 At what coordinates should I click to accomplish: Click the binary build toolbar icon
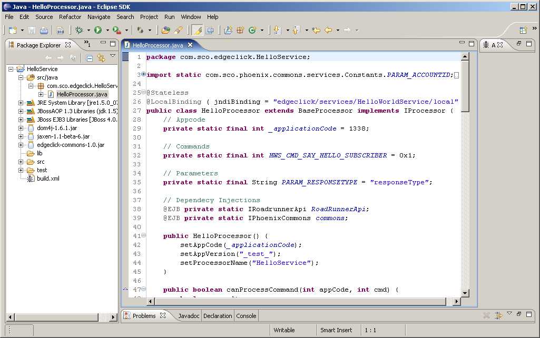point(61,31)
